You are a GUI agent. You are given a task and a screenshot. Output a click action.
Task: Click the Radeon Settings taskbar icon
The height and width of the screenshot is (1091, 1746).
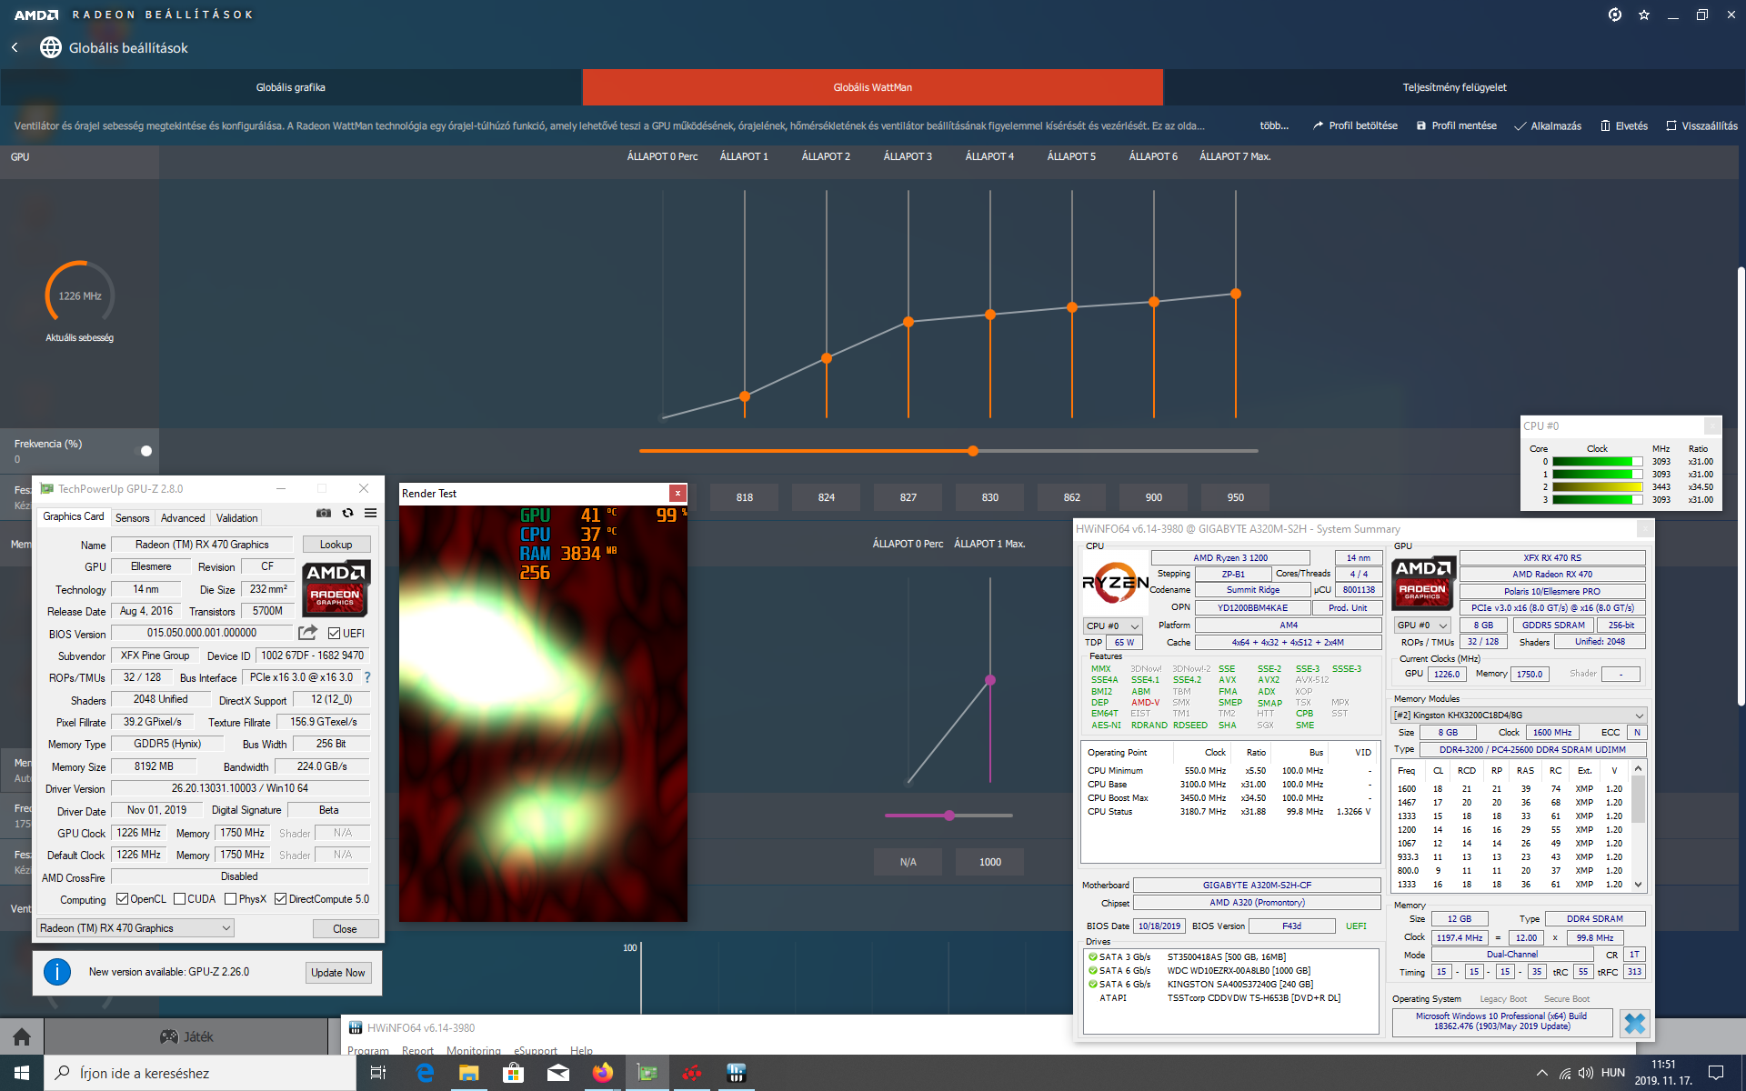coord(692,1073)
